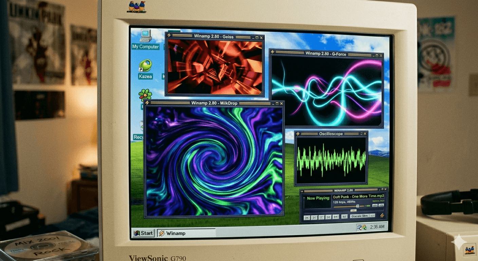Click the clock showing 2:36 AM

coord(377,228)
